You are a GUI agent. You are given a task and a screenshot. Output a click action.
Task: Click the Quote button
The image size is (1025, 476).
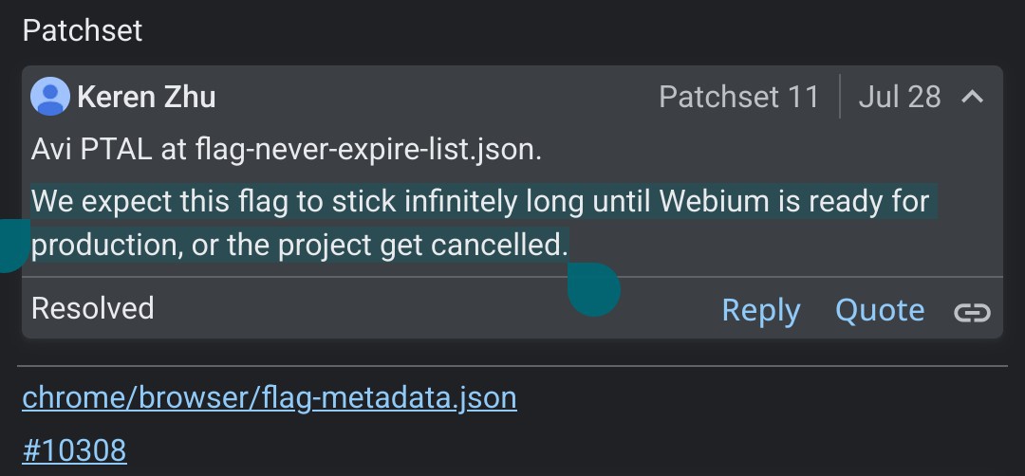pyautogui.click(x=880, y=310)
